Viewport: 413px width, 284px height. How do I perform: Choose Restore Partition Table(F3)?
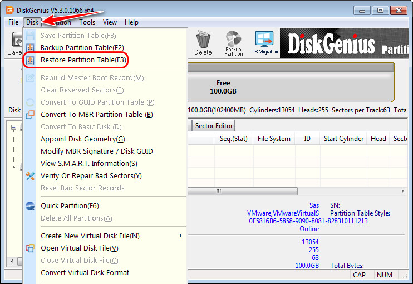coord(83,60)
